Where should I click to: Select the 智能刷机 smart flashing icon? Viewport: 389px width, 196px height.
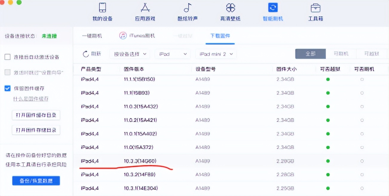point(272,12)
